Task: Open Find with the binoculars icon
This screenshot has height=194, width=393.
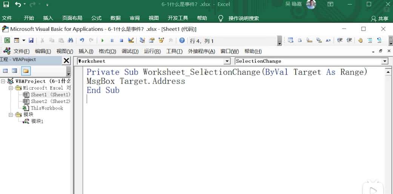Action: pyautogui.click(x=71, y=40)
